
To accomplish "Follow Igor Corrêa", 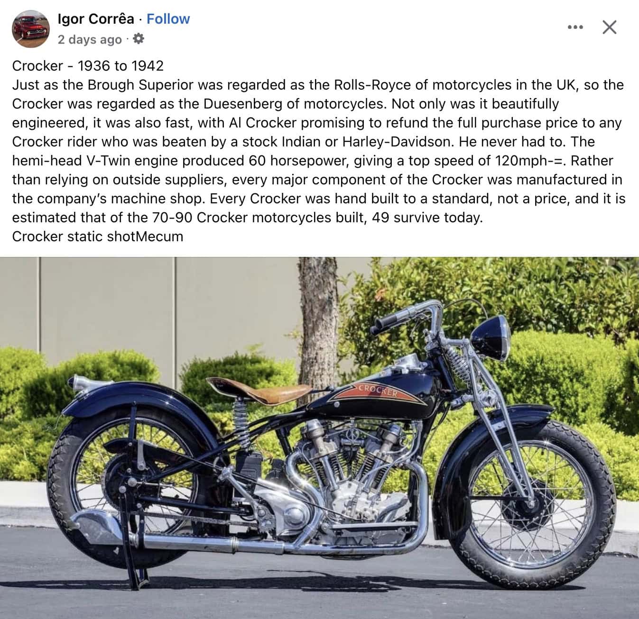I will [168, 19].
